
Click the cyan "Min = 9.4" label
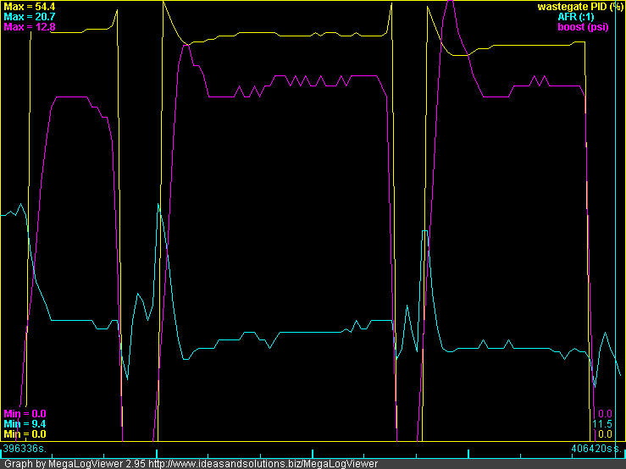tap(25, 424)
